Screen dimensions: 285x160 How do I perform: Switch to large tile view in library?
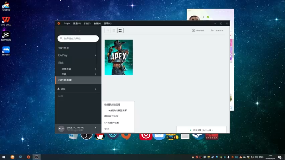tap(120, 30)
